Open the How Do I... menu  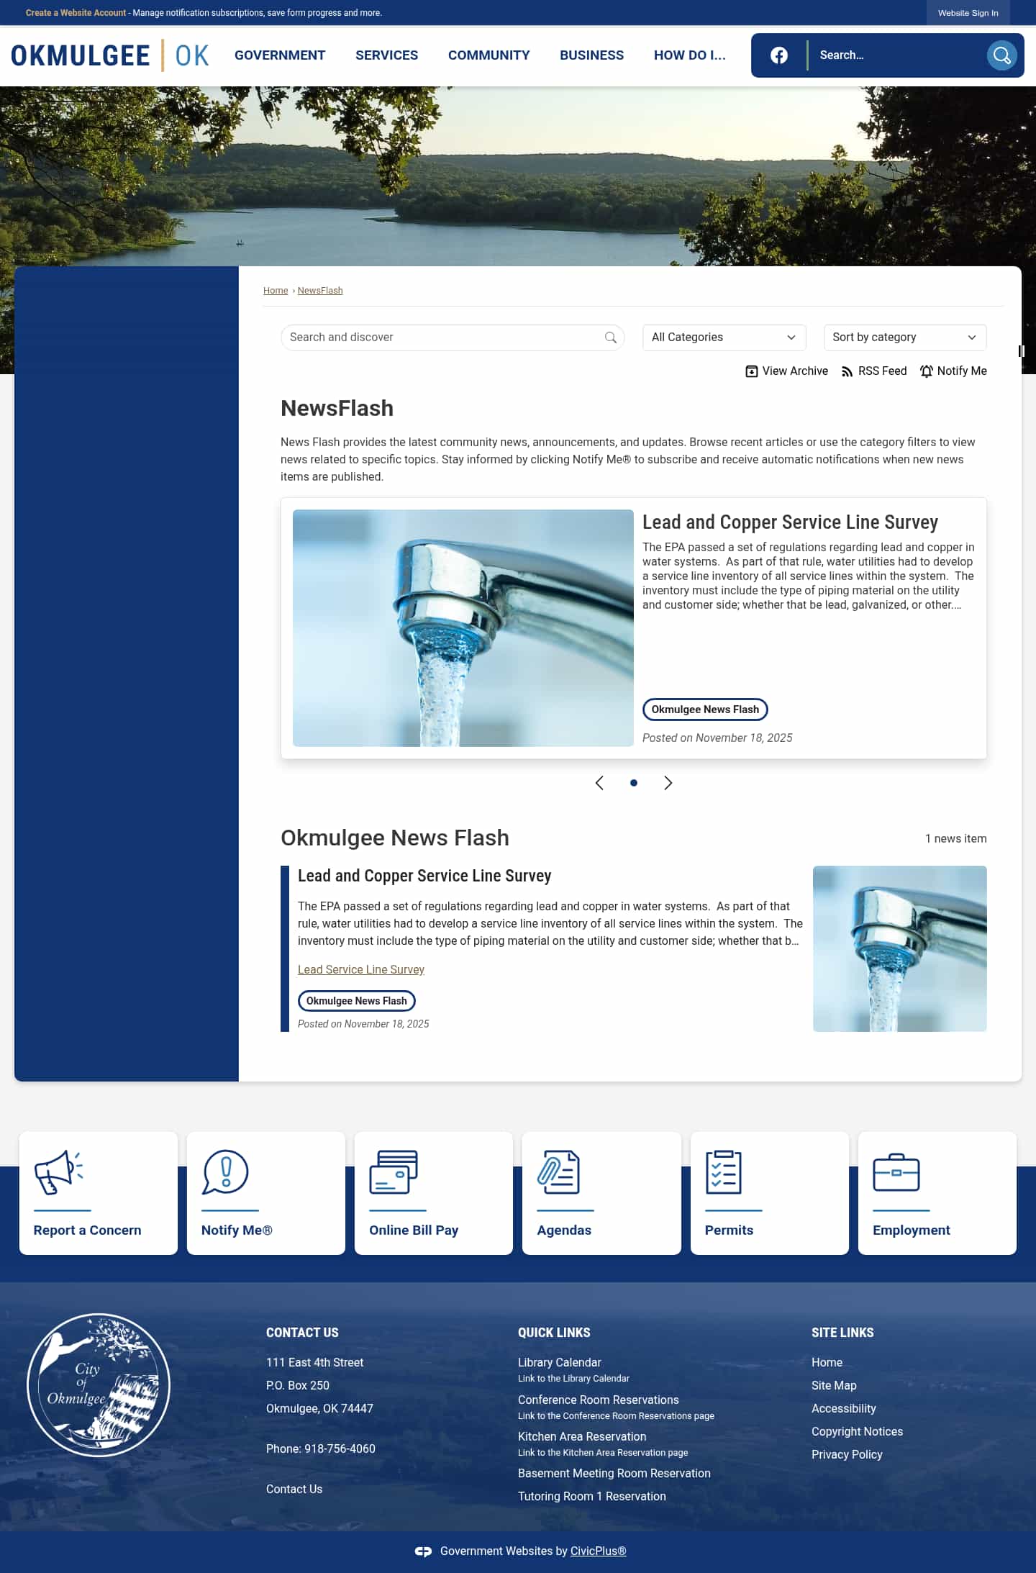click(689, 55)
